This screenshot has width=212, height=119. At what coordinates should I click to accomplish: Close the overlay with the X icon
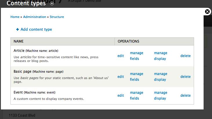207,12
